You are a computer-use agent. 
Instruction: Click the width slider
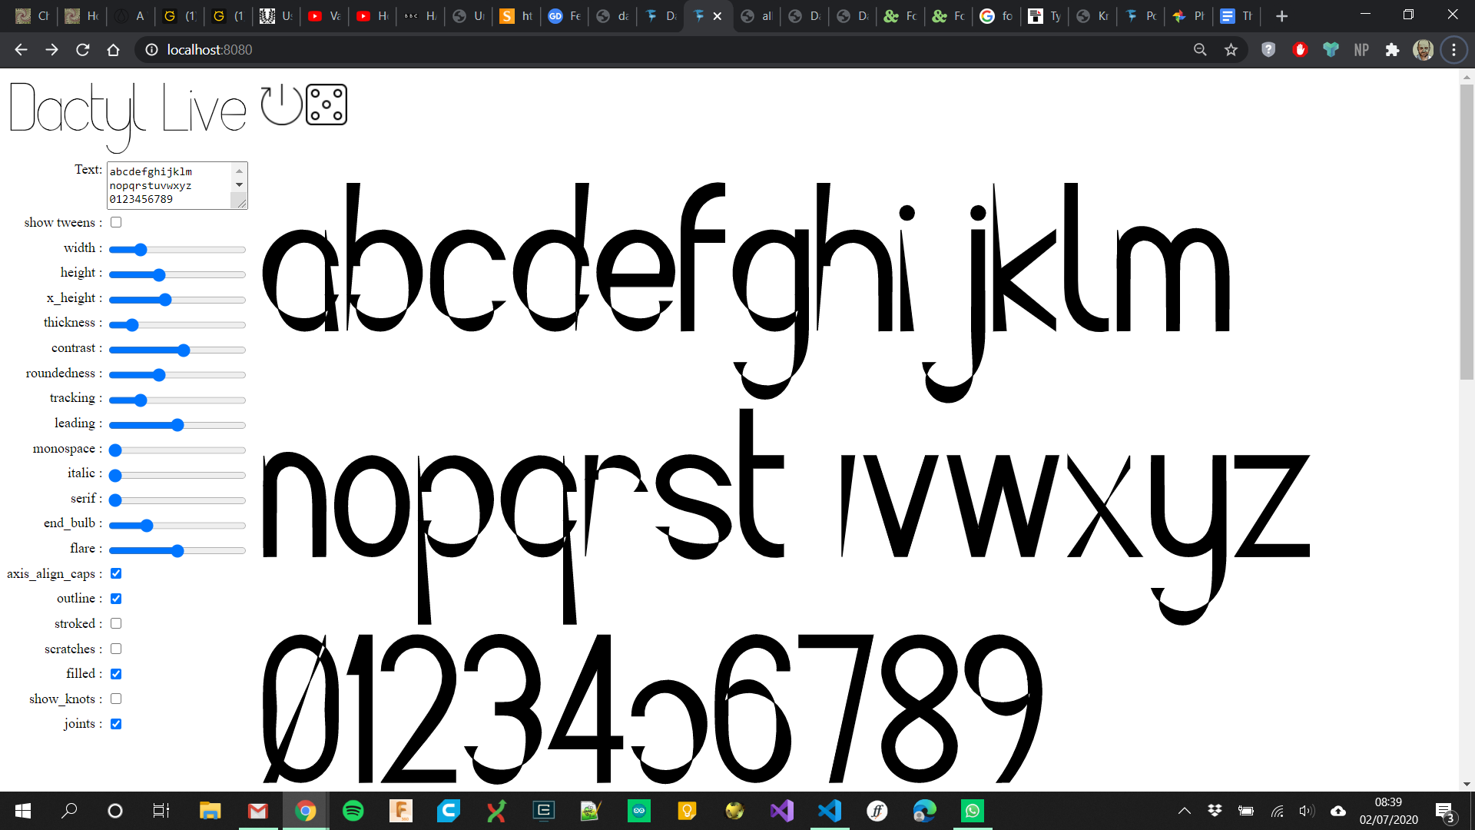pos(177,250)
